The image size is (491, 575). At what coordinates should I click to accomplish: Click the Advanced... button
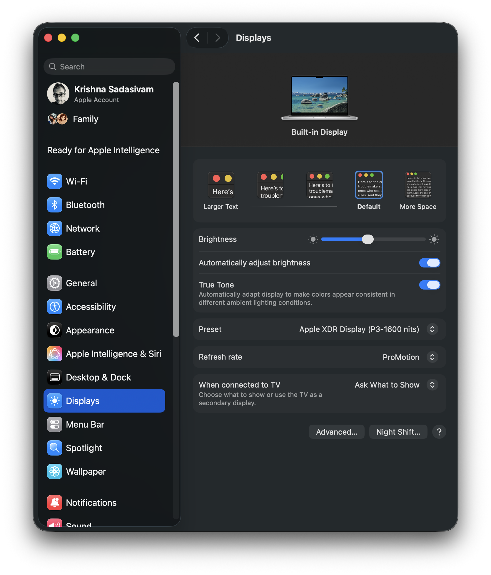(x=337, y=432)
